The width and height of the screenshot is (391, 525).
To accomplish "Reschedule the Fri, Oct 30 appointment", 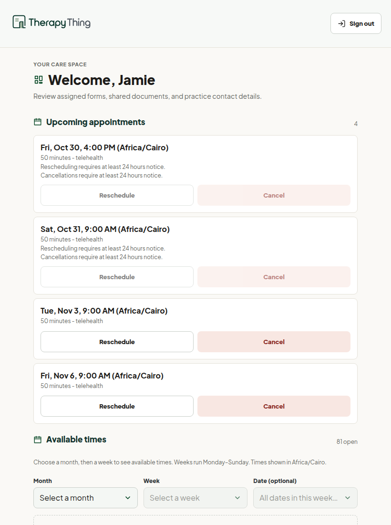I will point(117,195).
